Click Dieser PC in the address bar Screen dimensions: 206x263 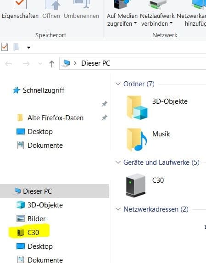(96, 63)
